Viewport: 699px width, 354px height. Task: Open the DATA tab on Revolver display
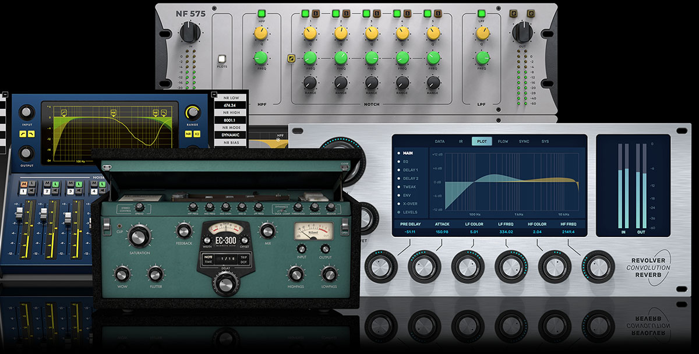click(x=440, y=141)
